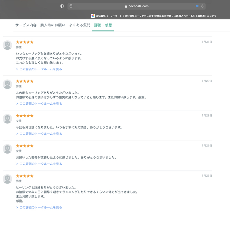
Task: Click the privacy shield icon in Safari toolbar
Action: pyautogui.click(x=62, y=6)
